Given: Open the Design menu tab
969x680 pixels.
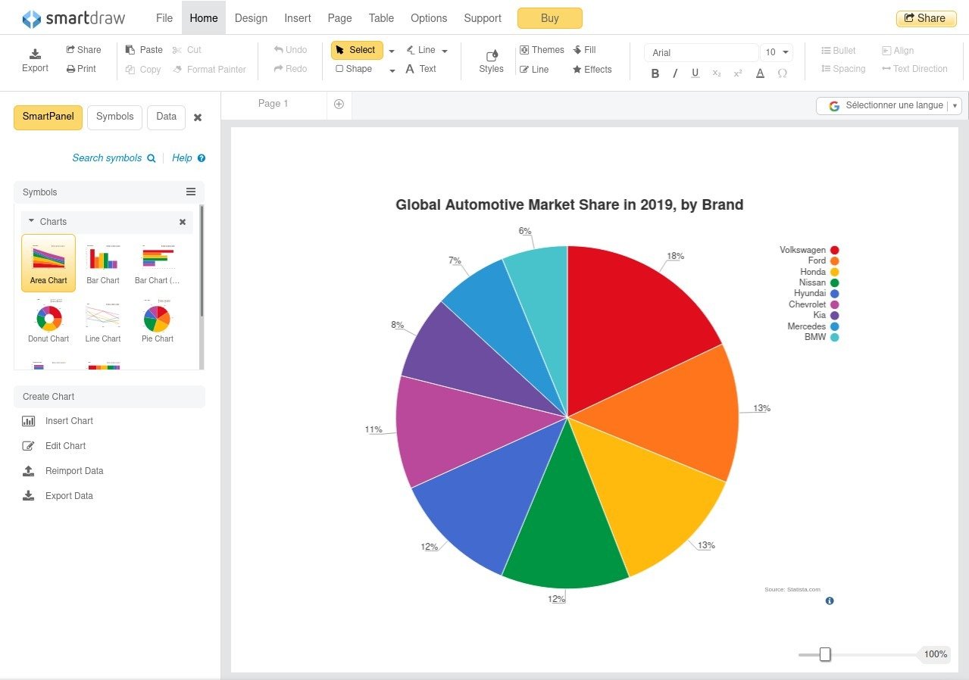Looking at the screenshot, I should tap(251, 18).
